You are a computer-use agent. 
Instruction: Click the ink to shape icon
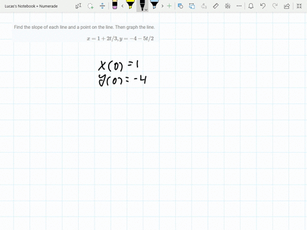point(192,6)
